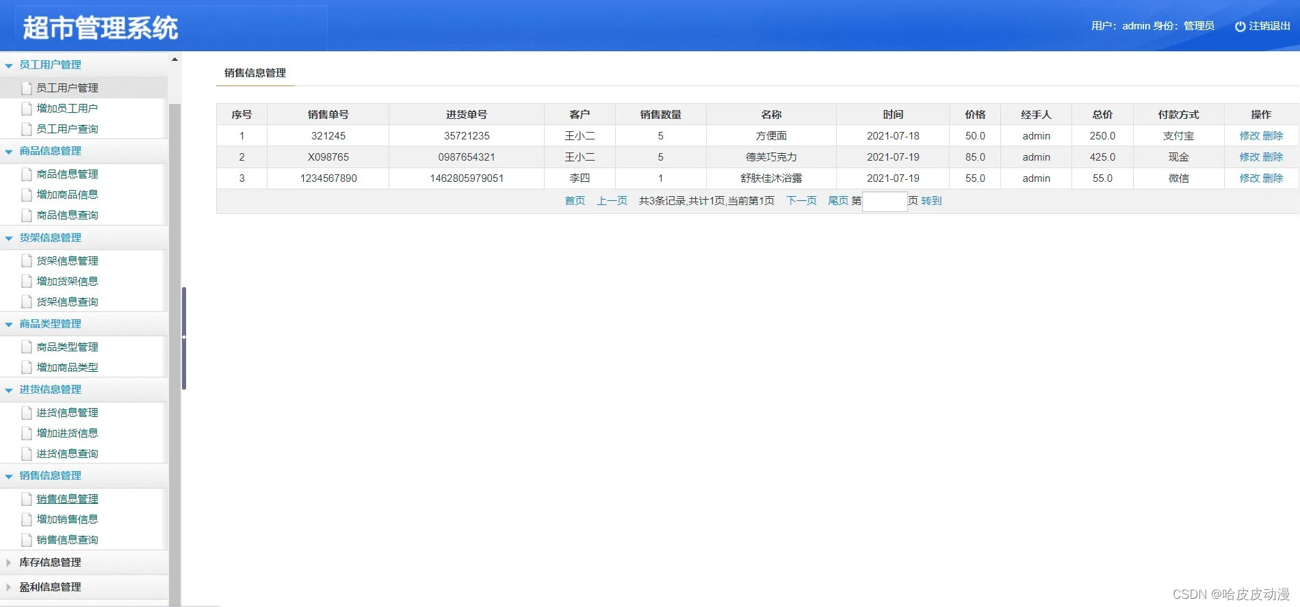The width and height of the screenshot is (1300, 607).
Task: Click the sidebar vertical scrollbar track
Action: click(x=174, y=354)
